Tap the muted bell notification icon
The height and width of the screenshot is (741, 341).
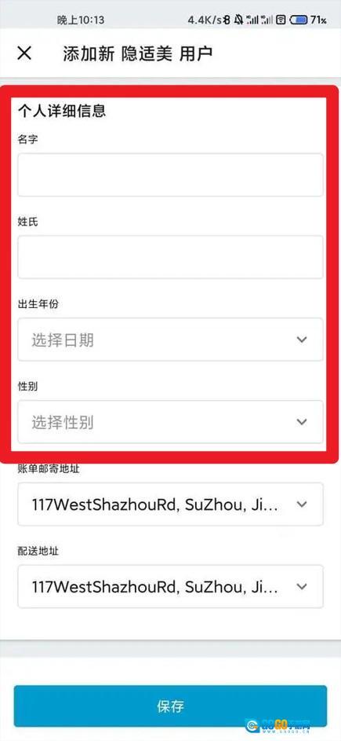(x=238, y=20)
